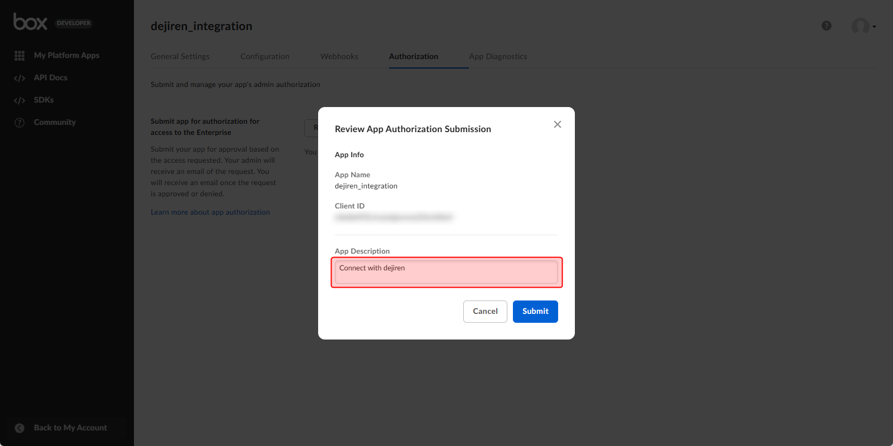Open the Webhooks tab

(x=339, y=56)
